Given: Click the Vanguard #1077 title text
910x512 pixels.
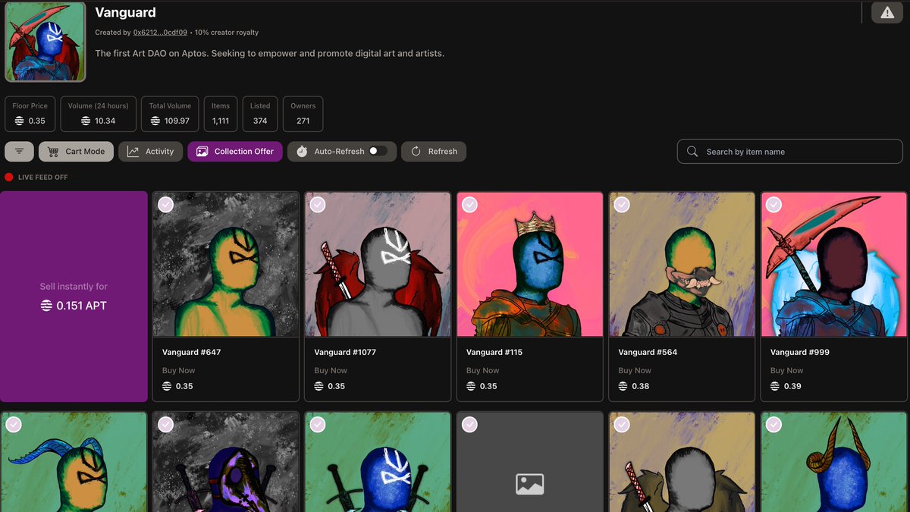Looking at the screenshot, I should coord(345,352).
